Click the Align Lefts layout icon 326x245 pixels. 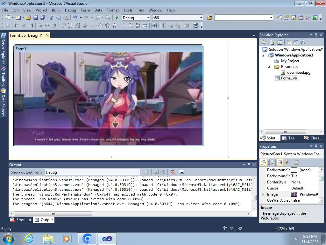coord(17,26)
